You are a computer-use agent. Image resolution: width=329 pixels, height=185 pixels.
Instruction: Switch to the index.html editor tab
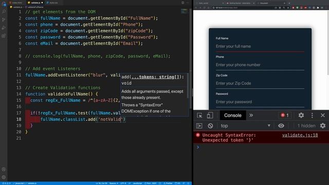16,3
